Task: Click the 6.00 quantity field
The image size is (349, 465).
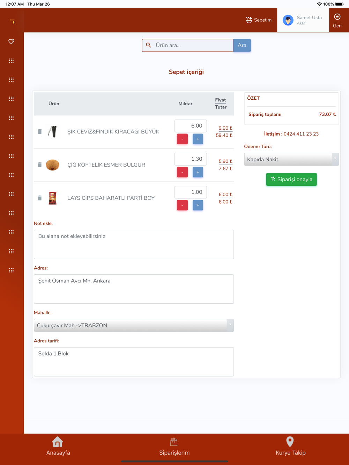Action: tap(191, 126)
